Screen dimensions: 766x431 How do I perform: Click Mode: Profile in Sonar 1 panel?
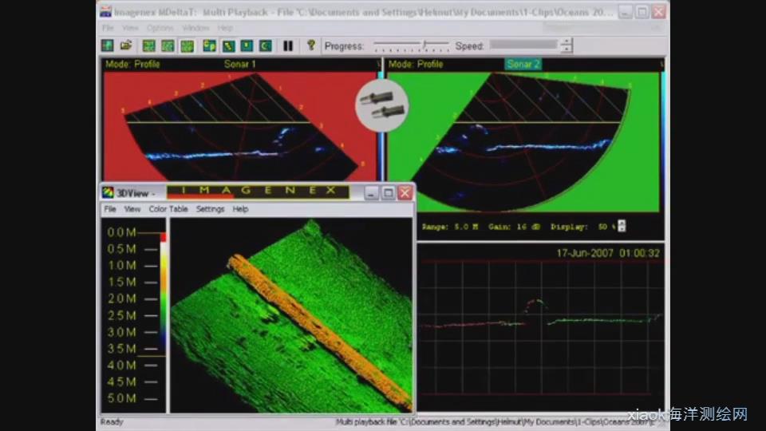click(x=132, y=64)
